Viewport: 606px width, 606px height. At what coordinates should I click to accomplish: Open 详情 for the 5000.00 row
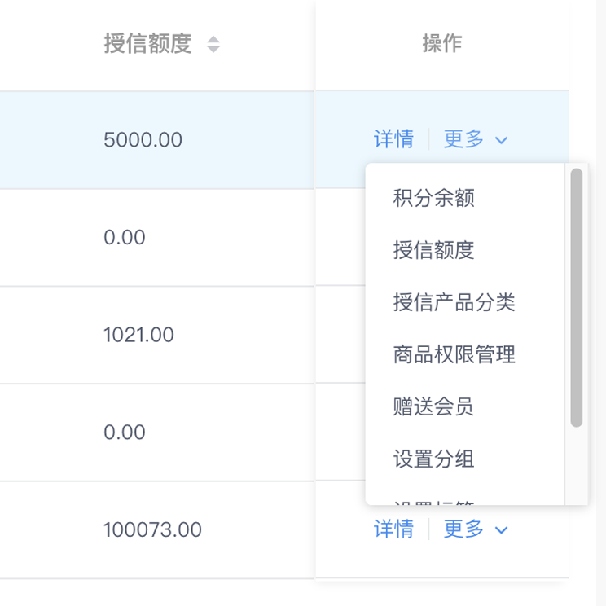tap(393, 139)
